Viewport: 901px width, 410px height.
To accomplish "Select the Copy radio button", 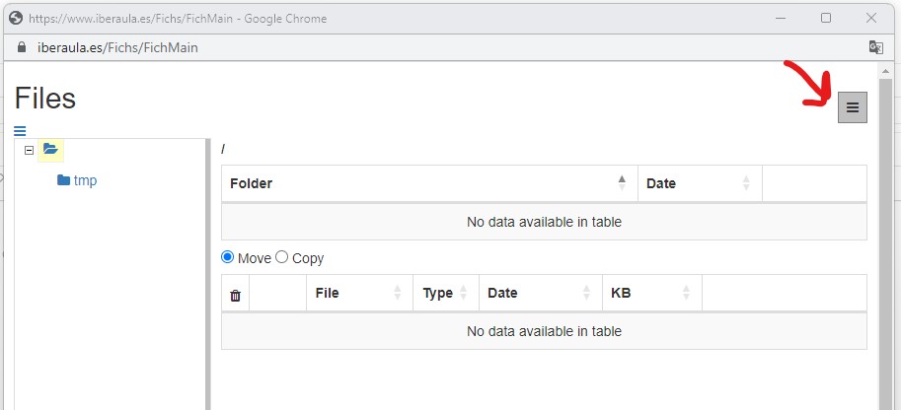I will (281, 257).
